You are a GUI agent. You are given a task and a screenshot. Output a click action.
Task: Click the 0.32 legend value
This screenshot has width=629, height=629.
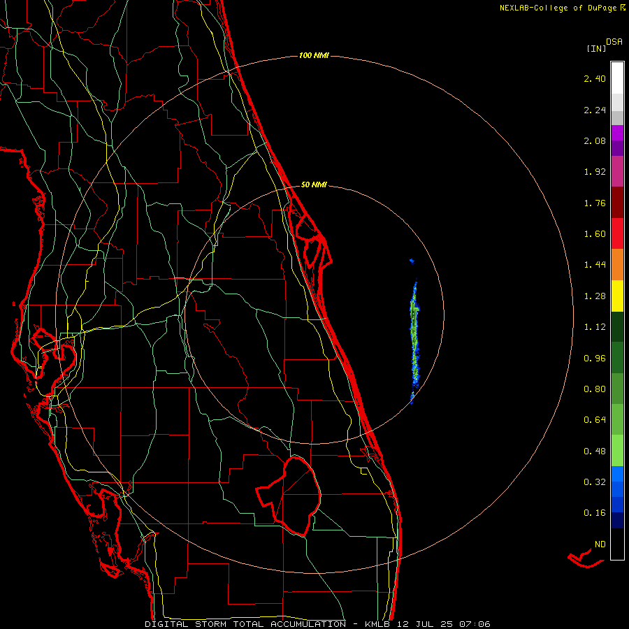pos(595,482)
